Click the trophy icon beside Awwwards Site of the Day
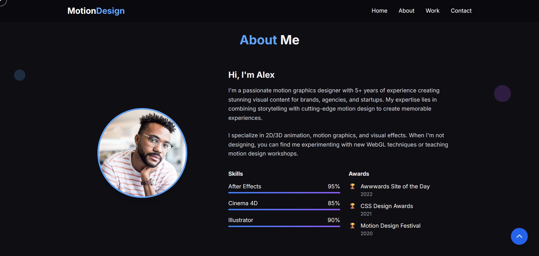Image resolution: width=539 pixels, height=256 pixels. pos(352,186)
